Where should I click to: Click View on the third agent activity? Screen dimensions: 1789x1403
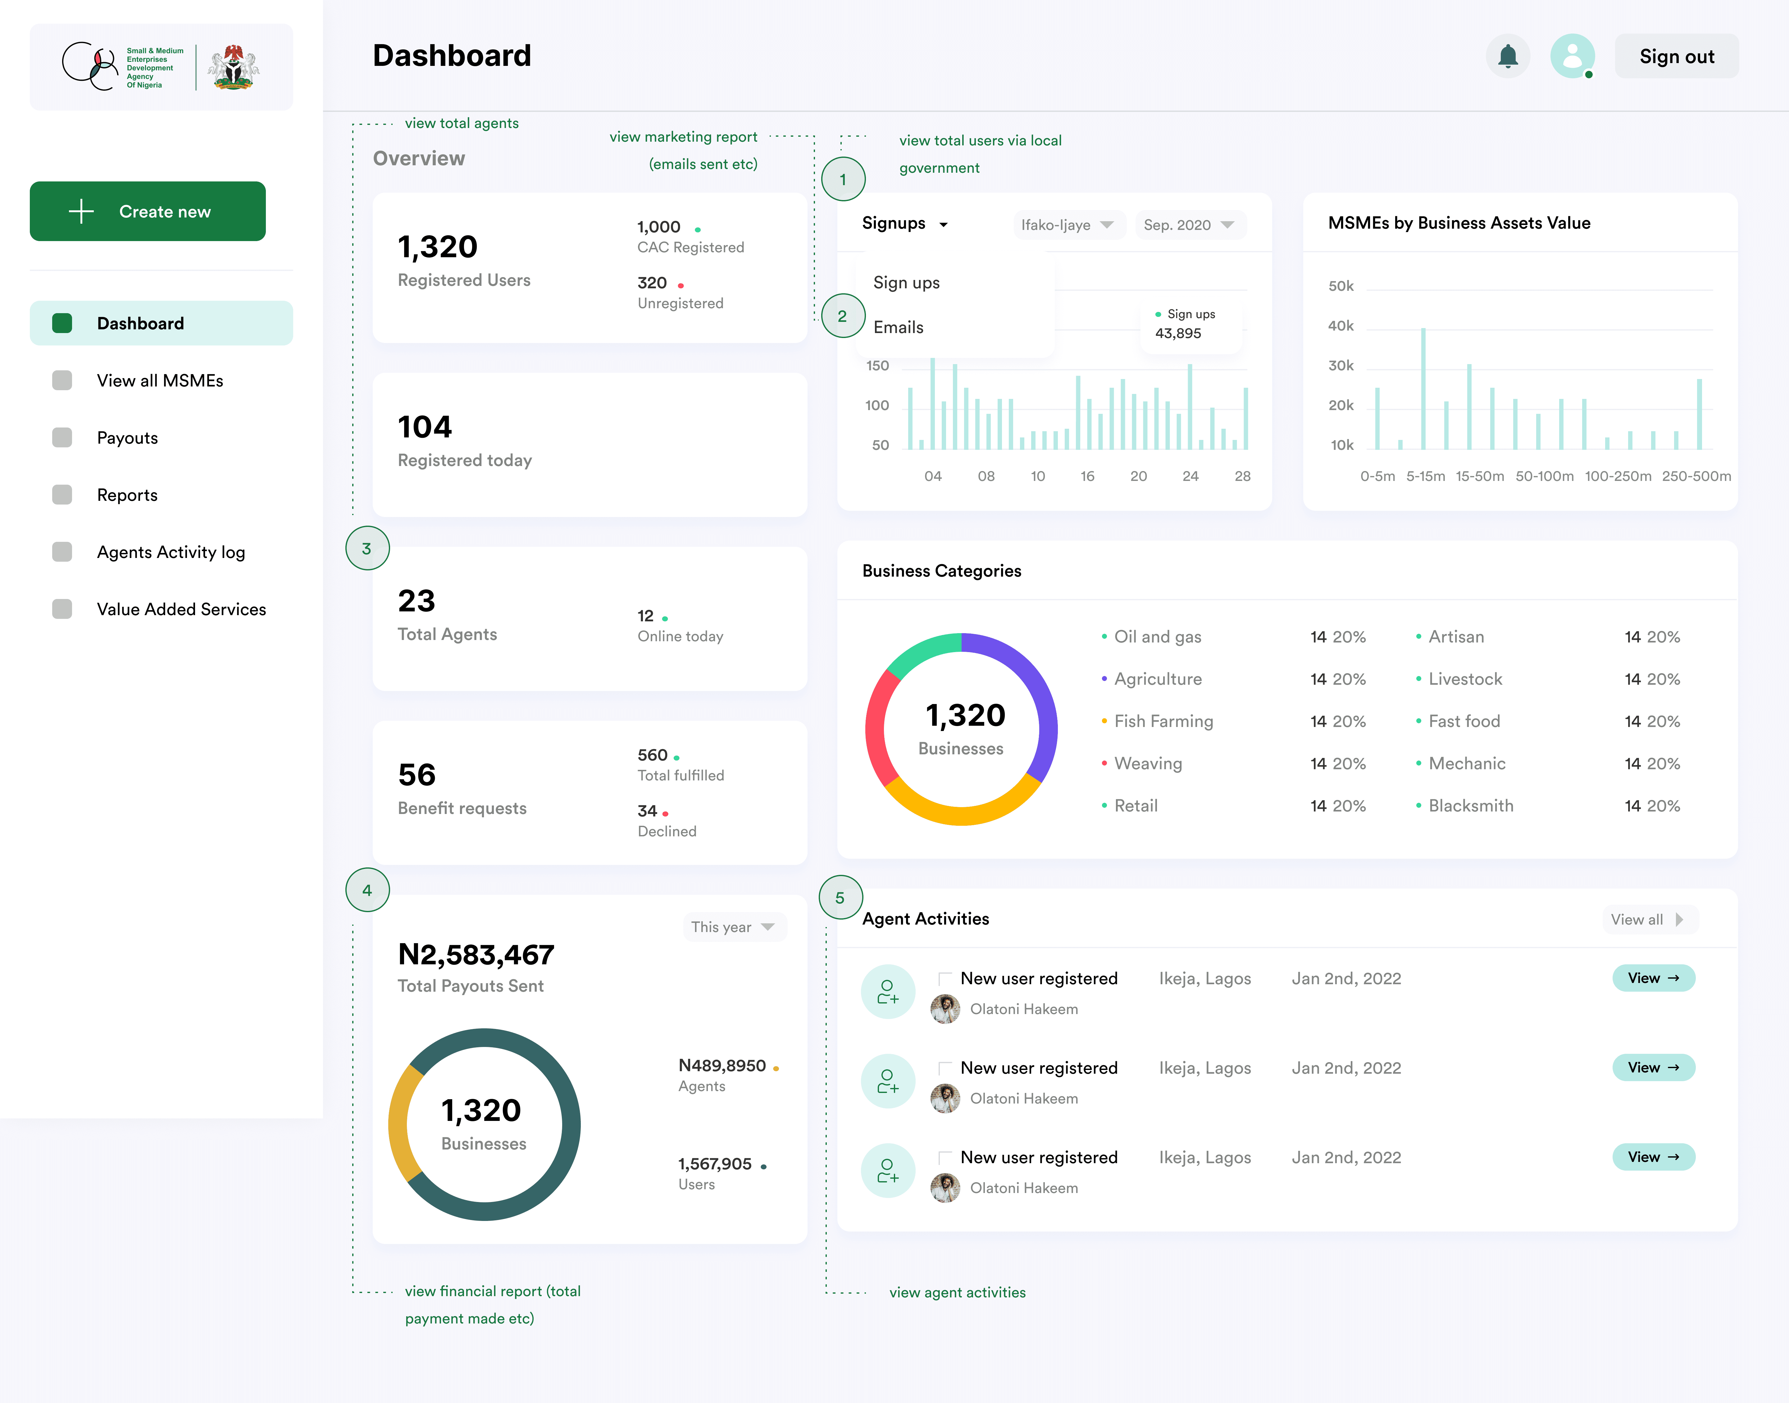(1654, 1157)
